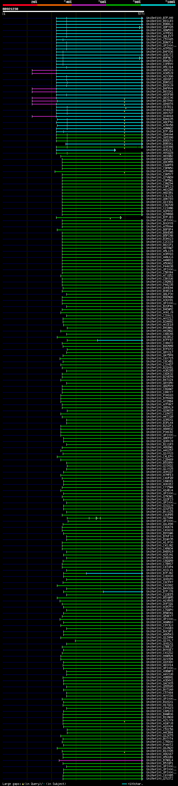This screenshot has width=178, height=786.
Task: Click the alignment end arrow for B7FJB3
Action: click(121, 217)
